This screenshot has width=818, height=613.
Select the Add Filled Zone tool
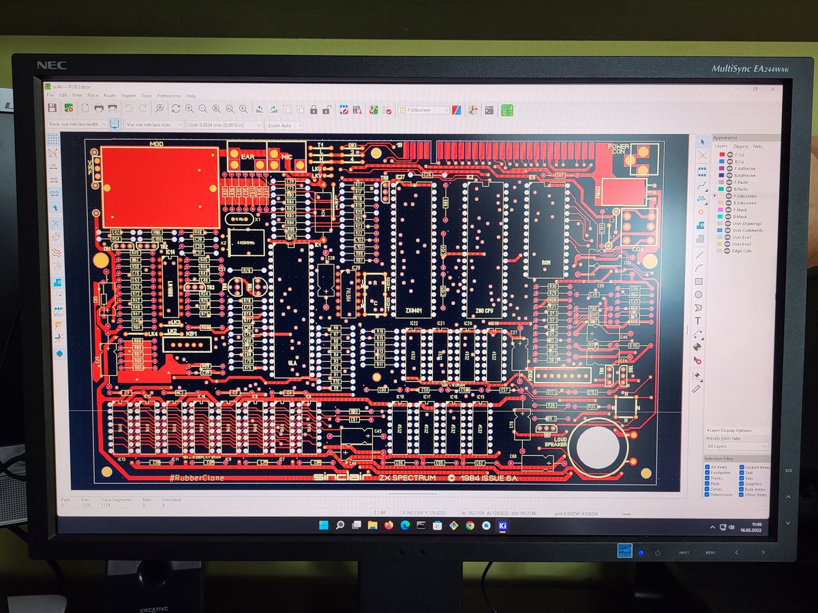701,225
